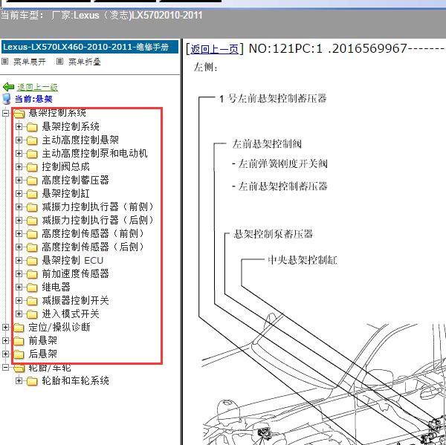This screenshot has width=446, height=445.
Task: Expand the 前悬架 node
Action: pos(5,340)
